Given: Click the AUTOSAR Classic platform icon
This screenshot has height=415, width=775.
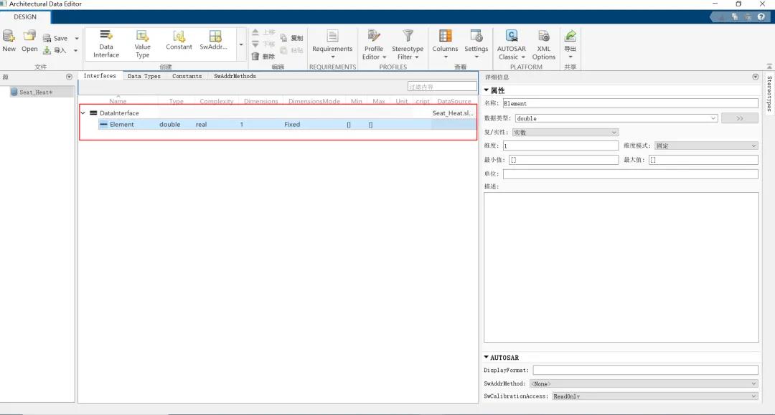Looking at the screenshot, I should tap(512, 44).
